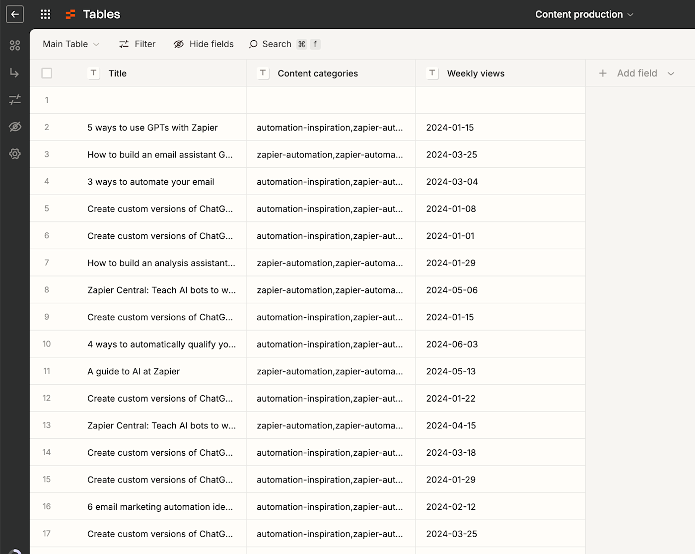This screenshot has height=554, width=695.
Task: Click the date 2024-05-06
Action: (x=452, y=290)
